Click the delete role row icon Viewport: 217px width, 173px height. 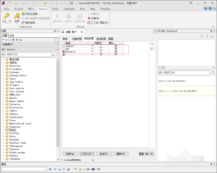coord(152,49)
